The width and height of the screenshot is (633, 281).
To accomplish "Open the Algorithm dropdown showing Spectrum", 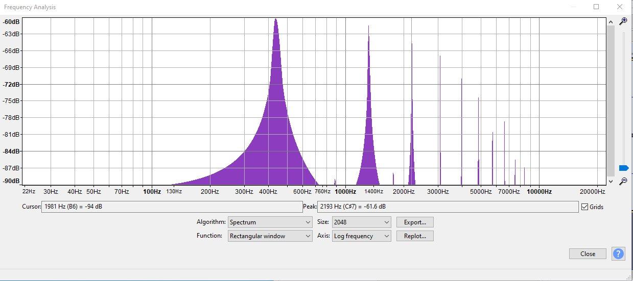I will pos(270,222).
